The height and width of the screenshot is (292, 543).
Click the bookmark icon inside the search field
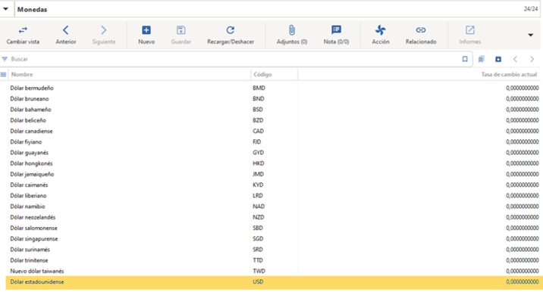point(465,59)
